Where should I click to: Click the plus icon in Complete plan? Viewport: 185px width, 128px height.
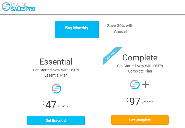pos(145,85)
